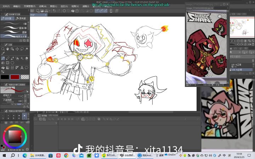The image size is (255, 159).
Task: Select the Text tool
Action: coord(22,67)
